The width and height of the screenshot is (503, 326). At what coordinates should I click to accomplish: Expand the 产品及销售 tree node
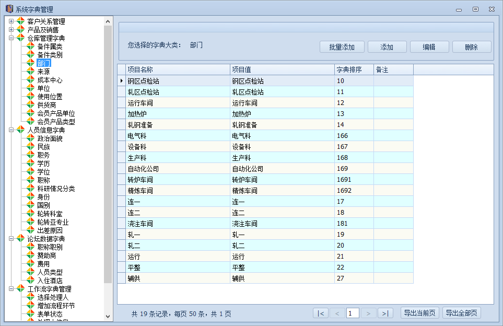(11, 30)
